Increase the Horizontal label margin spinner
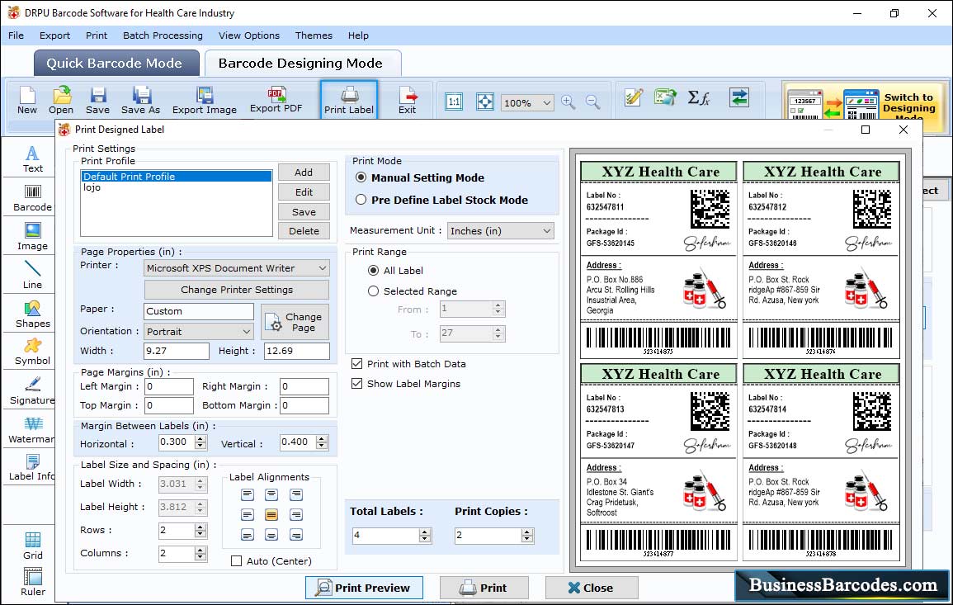Viewport: 953px width, 605px height. point(201,438)
